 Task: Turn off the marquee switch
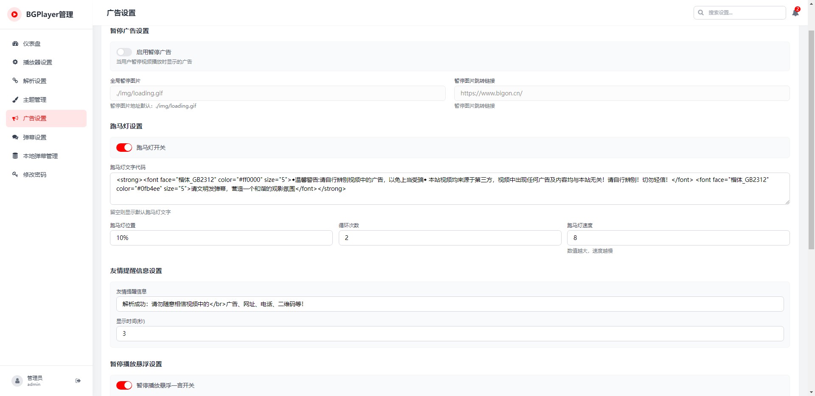pyautogui.click(x=124, y=148)
